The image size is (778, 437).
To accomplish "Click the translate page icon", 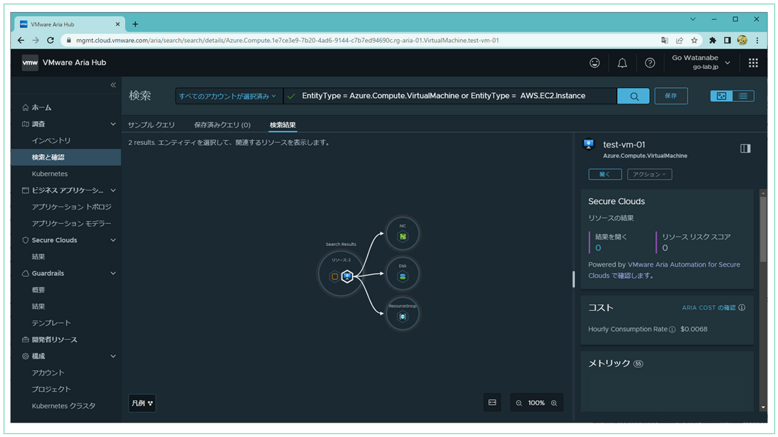I will 665,40.
